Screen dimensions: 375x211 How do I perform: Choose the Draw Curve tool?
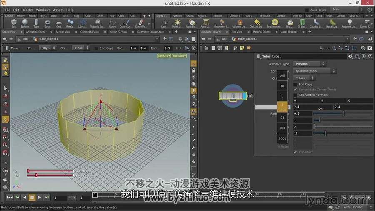125,23
